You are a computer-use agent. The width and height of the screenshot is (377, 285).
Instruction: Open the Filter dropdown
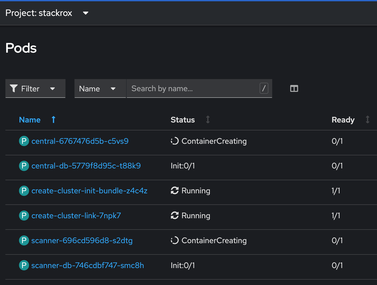coord(35,89)
